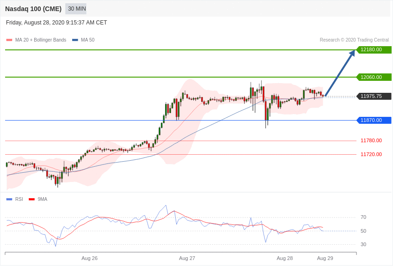Click the Aug 27 date axis label
This screenshot has height=266, width=393.
(187, 258)
